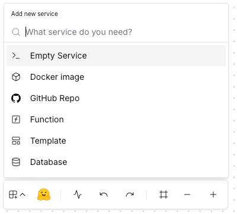Image resolution: width=237 pixels, height=214 pixels.
Task: Click the layout icon beside Template
Action: 16,141
